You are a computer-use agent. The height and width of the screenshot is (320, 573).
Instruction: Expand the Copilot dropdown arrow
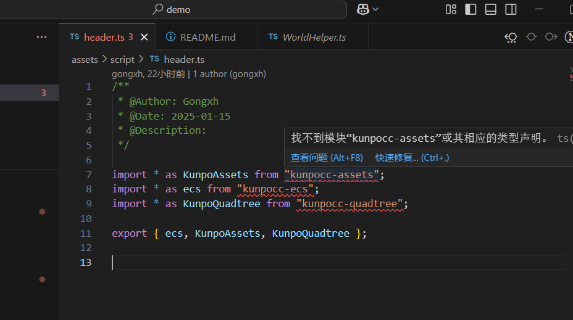[x=375, y=9]
